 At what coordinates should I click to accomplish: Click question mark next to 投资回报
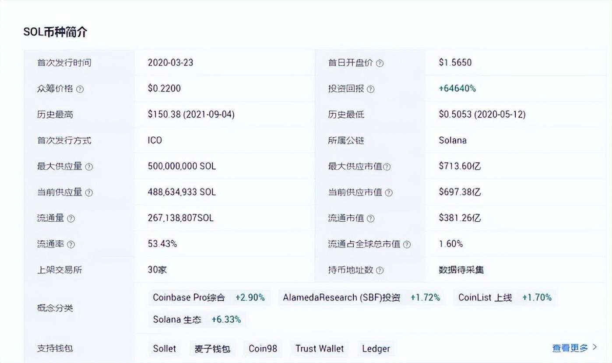[x=370, y=89]
